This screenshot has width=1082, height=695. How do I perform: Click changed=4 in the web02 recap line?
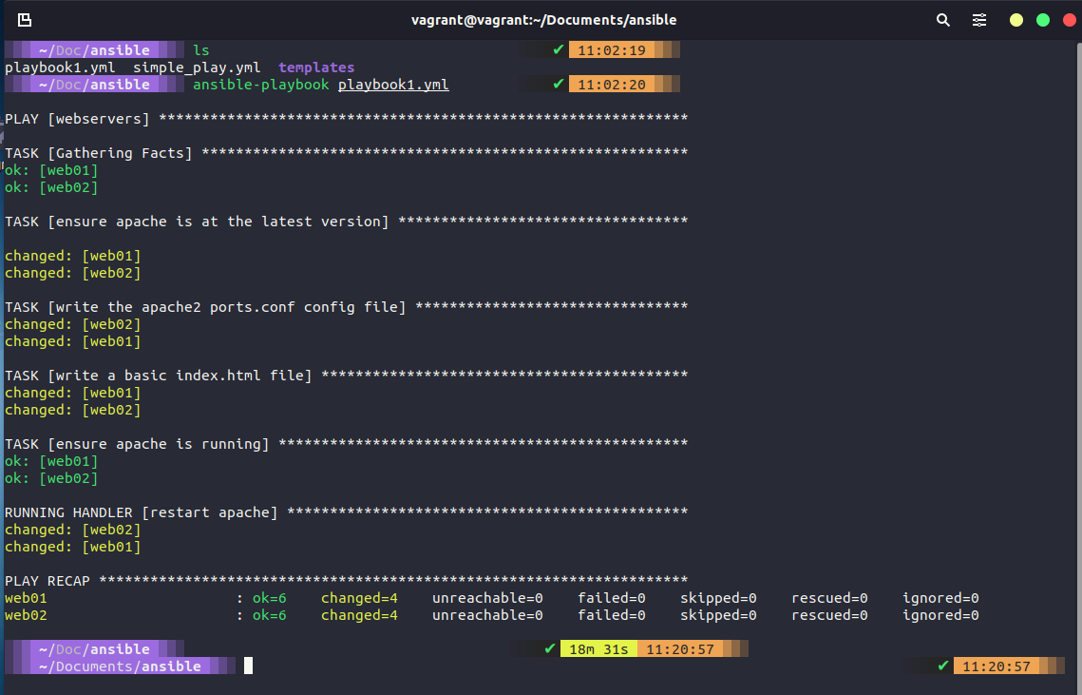[359, 614]
